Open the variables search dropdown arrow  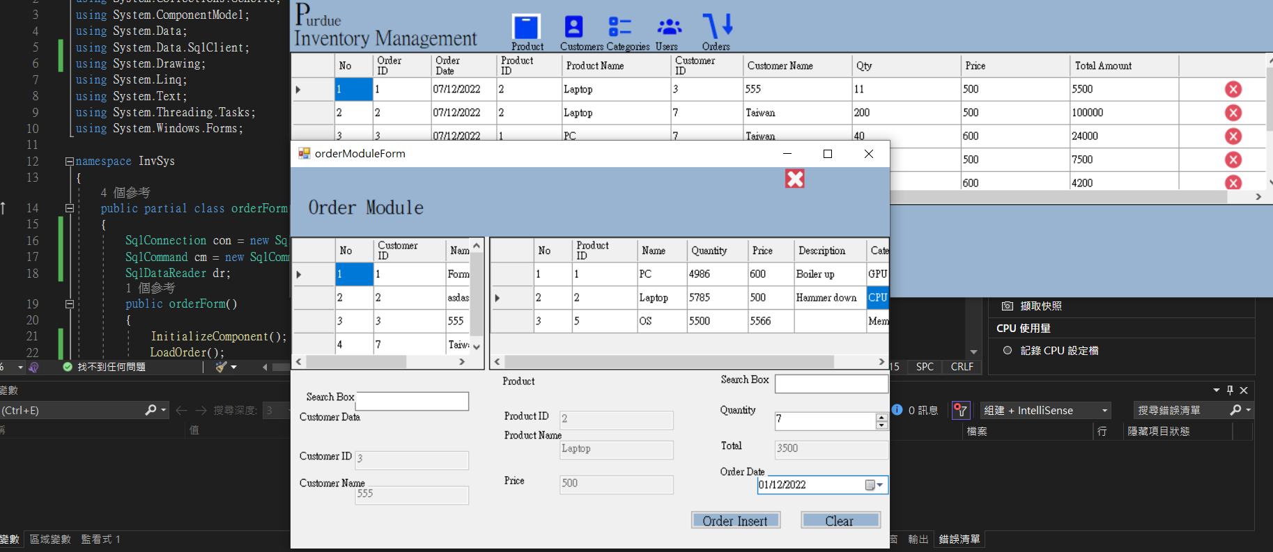point(164,410)
